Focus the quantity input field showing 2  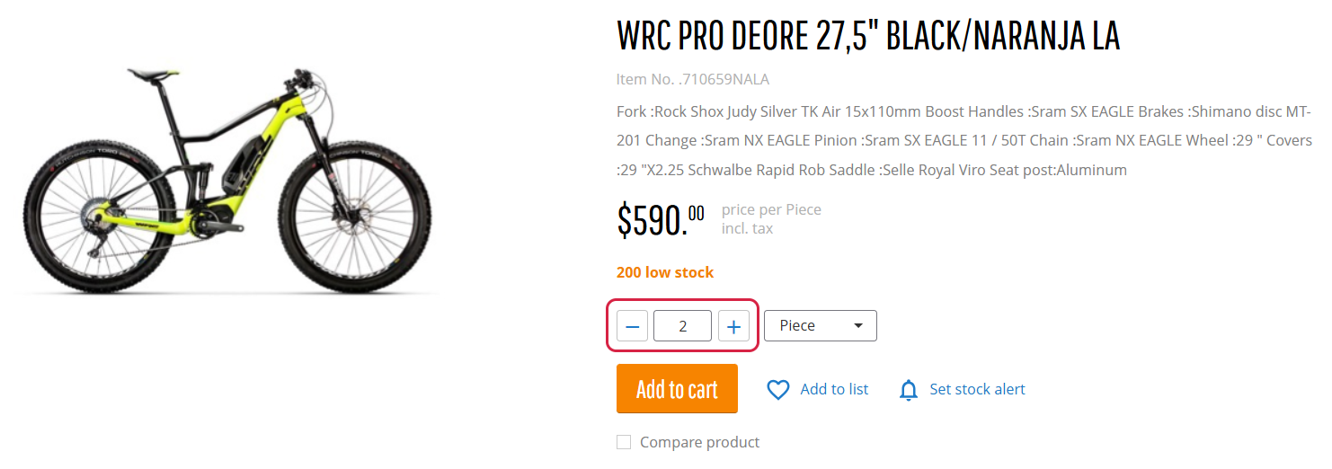[x=683, y=326]
